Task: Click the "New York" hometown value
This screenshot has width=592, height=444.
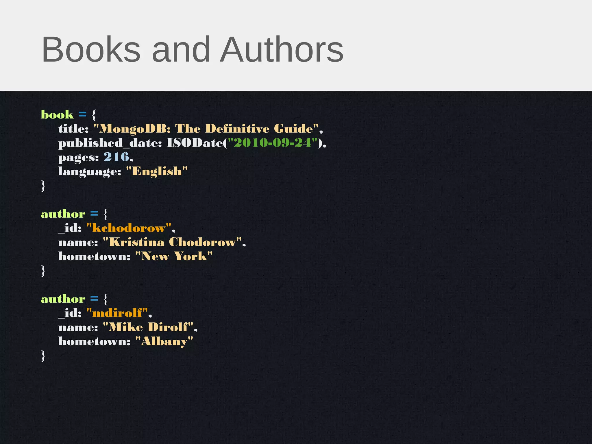Action: tap(174, 256)
